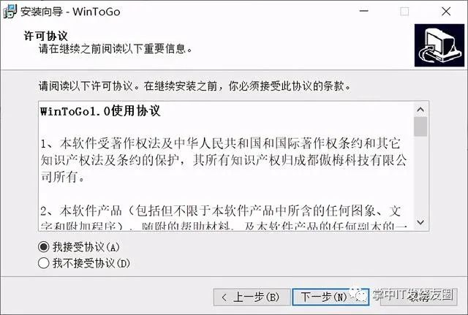Viewport: 468px width, 315px height.
Task: Minimize the WinToGo setup wizard window
Action: pyautogui.click(x=363, y=11)
